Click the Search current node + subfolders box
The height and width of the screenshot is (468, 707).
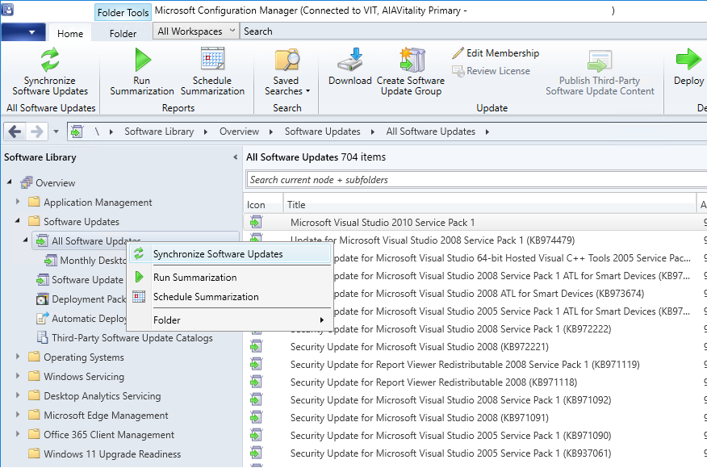[x=476, y=179]
